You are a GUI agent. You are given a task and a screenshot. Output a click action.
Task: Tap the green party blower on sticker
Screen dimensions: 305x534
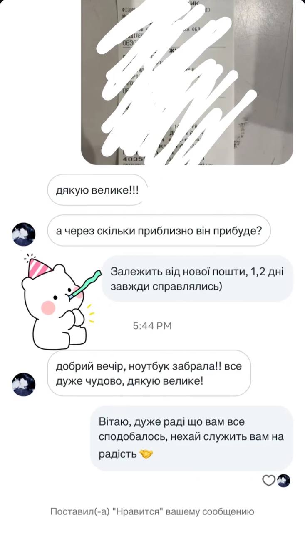pos(85,284)
